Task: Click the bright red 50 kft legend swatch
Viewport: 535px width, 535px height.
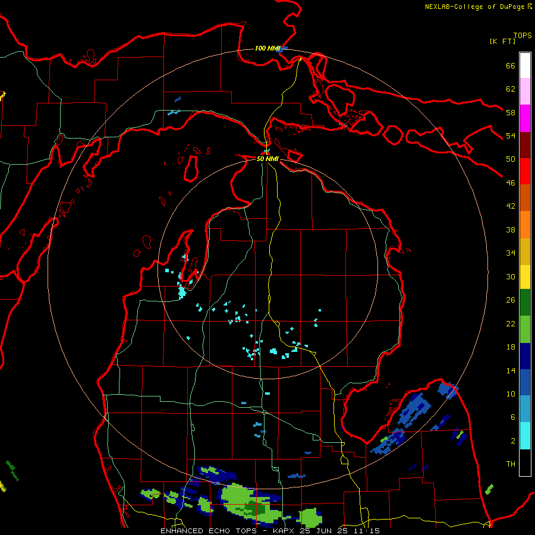Action: pyautogui.click(x=525, y=171)
